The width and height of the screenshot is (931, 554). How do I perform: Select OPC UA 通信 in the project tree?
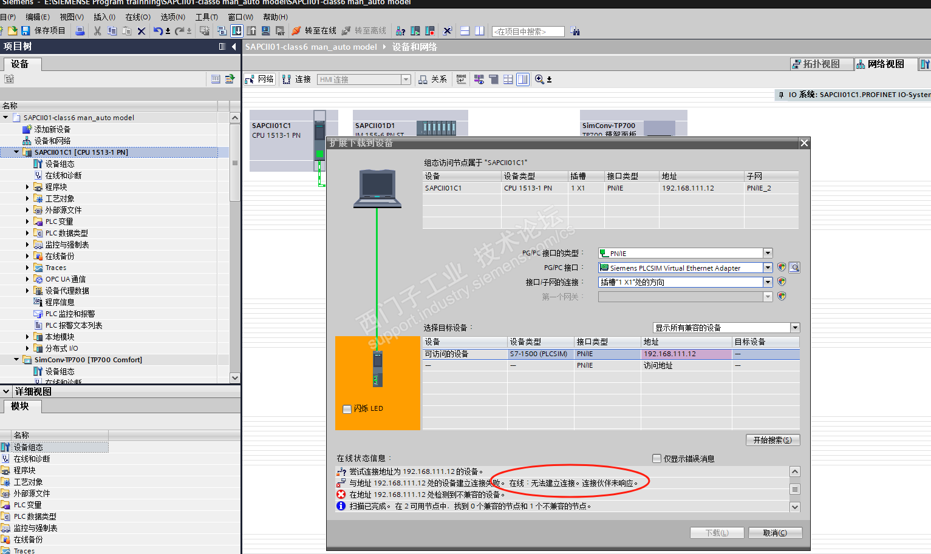coord(65,279)
